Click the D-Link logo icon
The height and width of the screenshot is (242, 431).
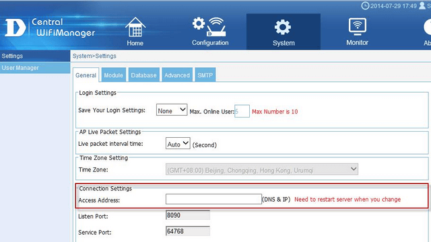(15, 28)
